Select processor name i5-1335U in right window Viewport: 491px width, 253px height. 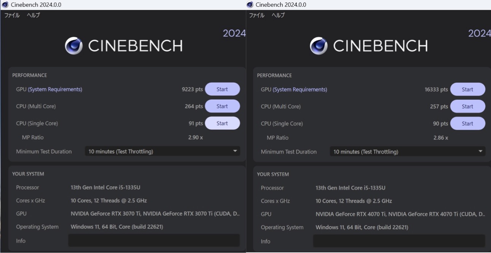click(x=351, y=188)
